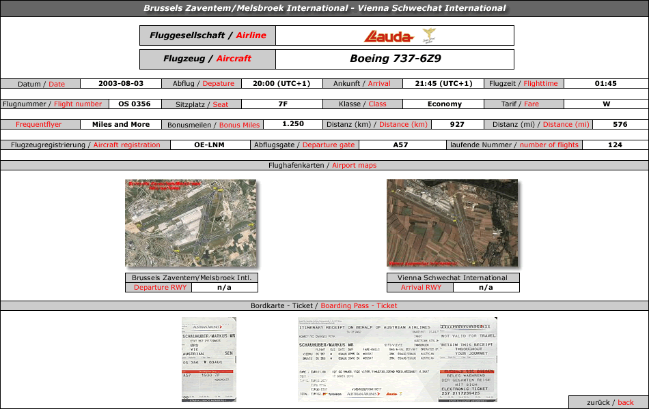This screenshot has width=649, height=409.
Task: Click the Flugzeugregistrierung / Aircraft registration label
Action: 85,145
